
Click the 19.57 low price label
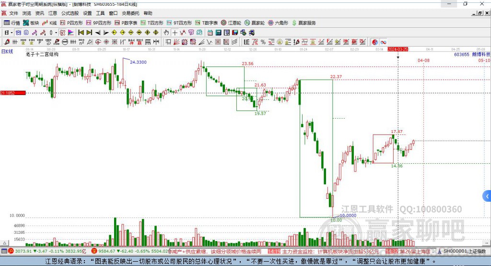260,113
